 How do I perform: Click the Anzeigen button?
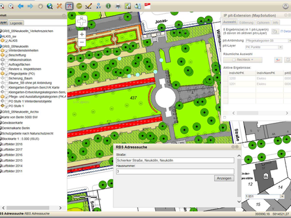(x=224, y=178)
